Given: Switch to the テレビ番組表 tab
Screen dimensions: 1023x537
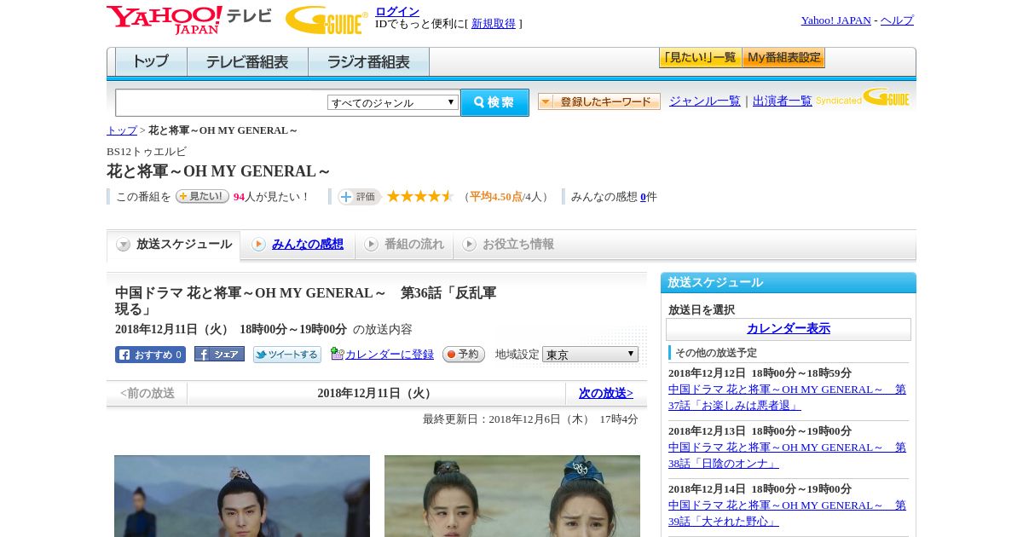Looking at the screenshot, I should click(x=247, y=62).
